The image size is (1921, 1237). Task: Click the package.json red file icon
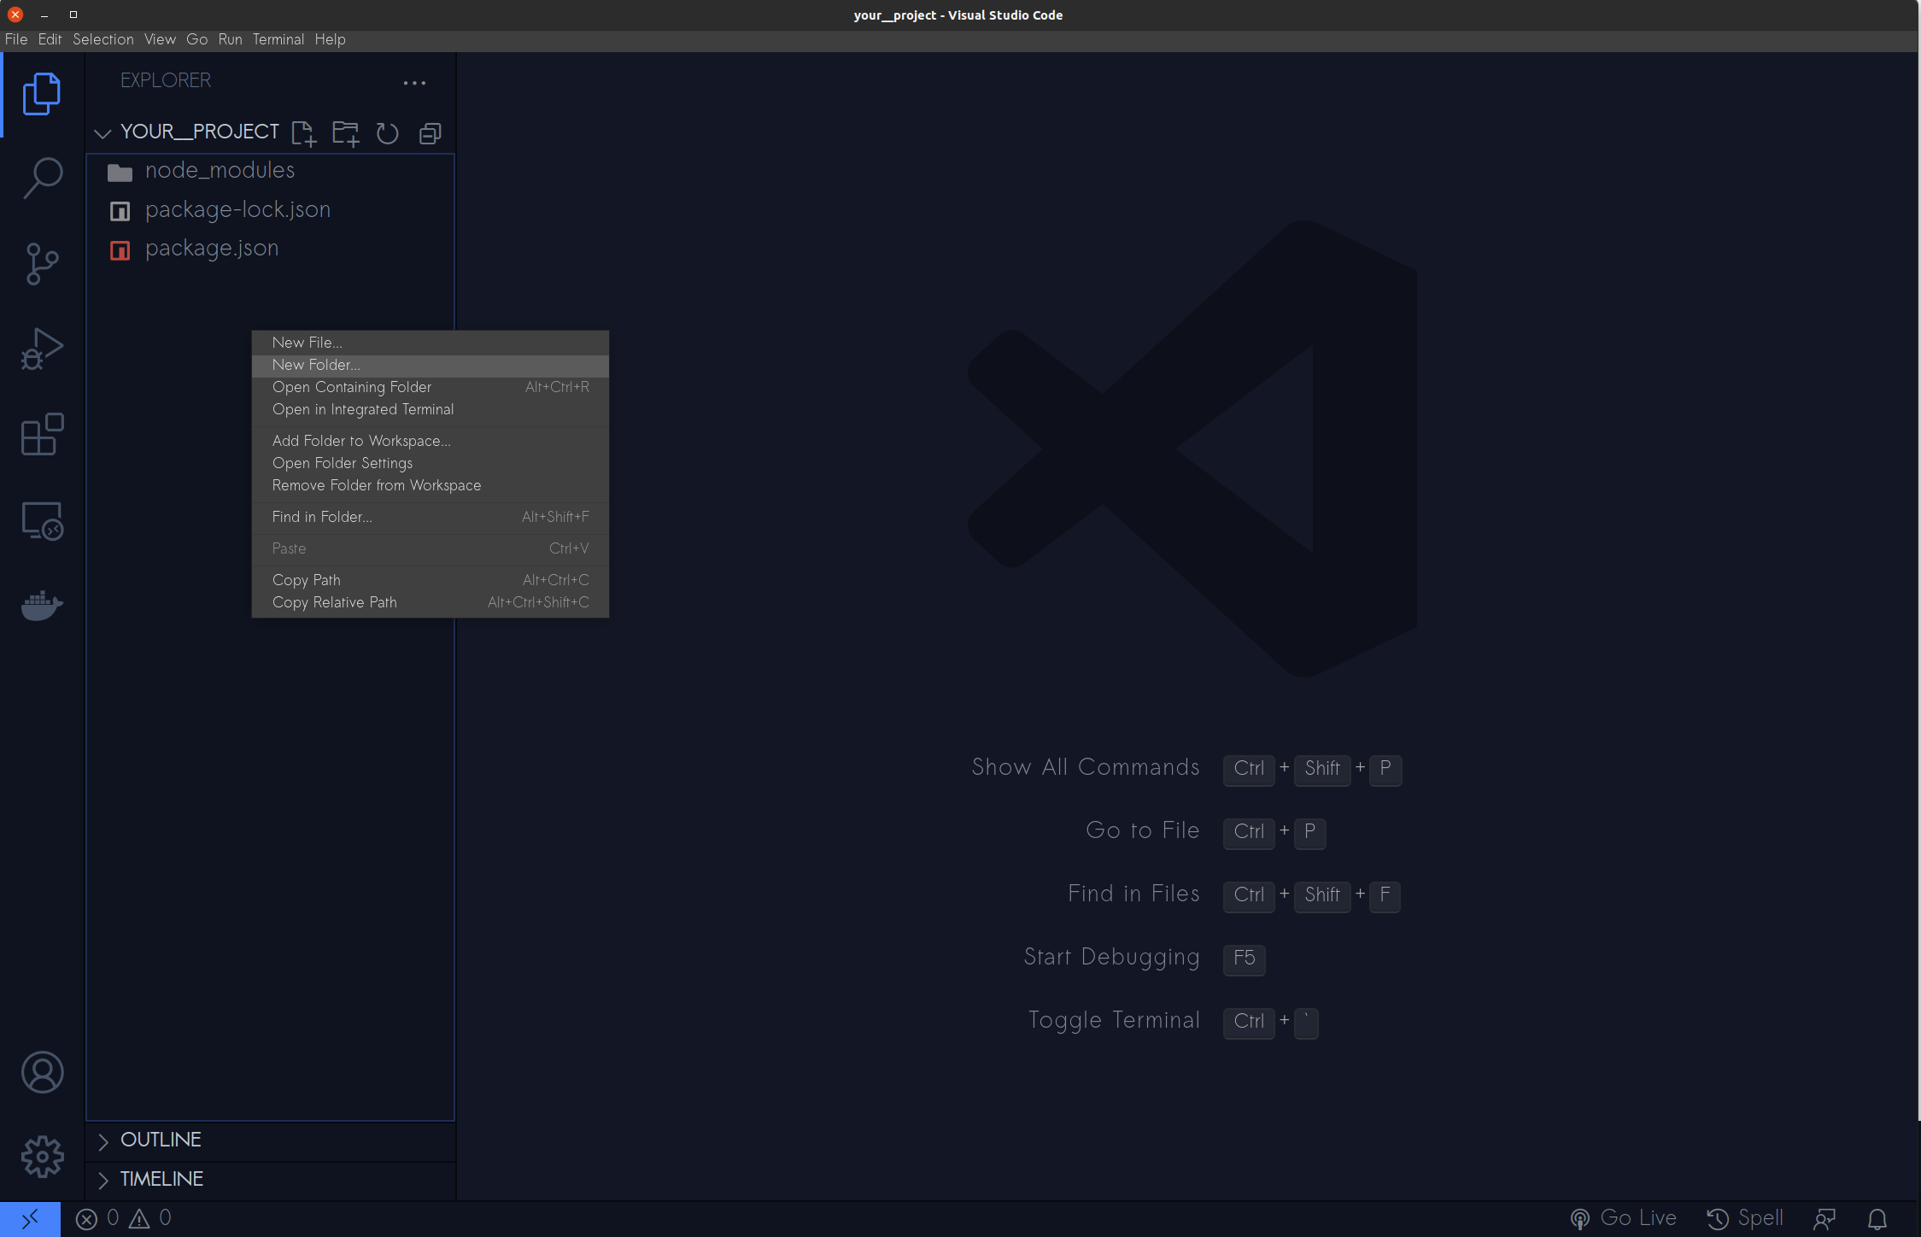pos(120,250)
